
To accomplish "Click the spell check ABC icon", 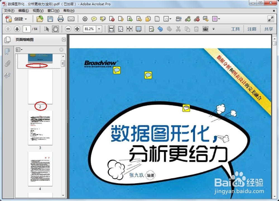I will pyautogui.click(x=151, y=29).
